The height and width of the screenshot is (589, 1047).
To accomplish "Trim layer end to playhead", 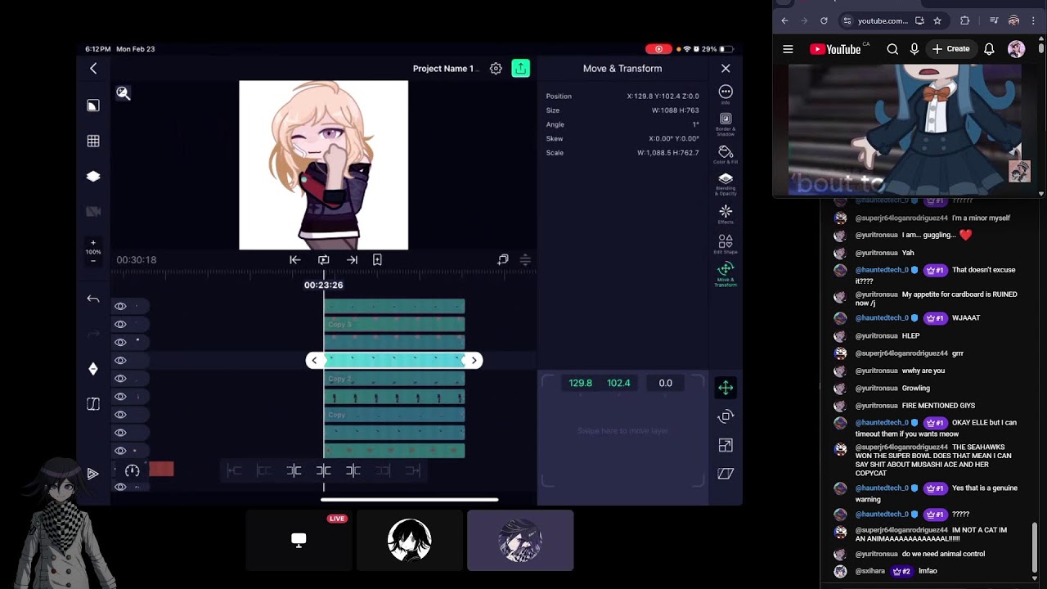I will [353, 470].
